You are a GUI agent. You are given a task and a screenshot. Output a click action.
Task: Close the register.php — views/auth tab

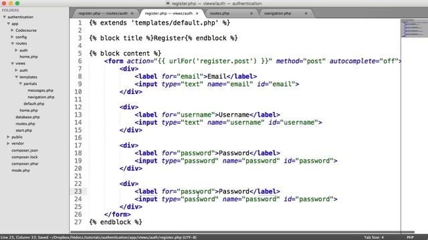tap(197, 13)
